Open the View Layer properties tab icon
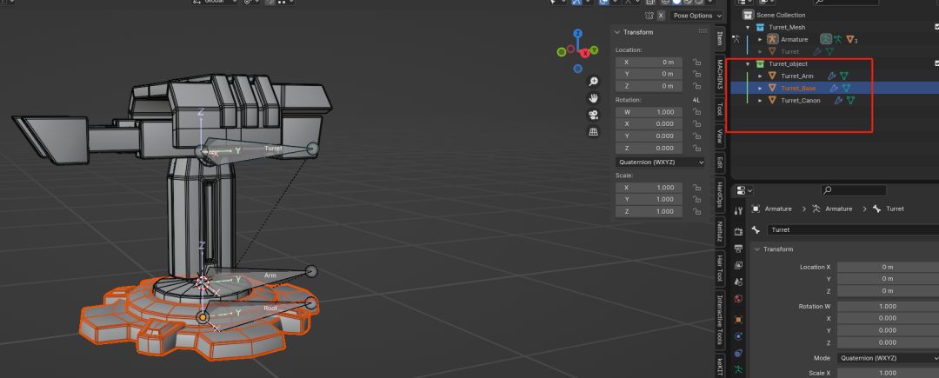The image size is (939, 378). click(x=738, y=265)
